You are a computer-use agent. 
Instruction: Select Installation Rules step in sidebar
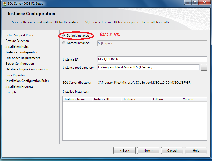(x=17, y=46)
